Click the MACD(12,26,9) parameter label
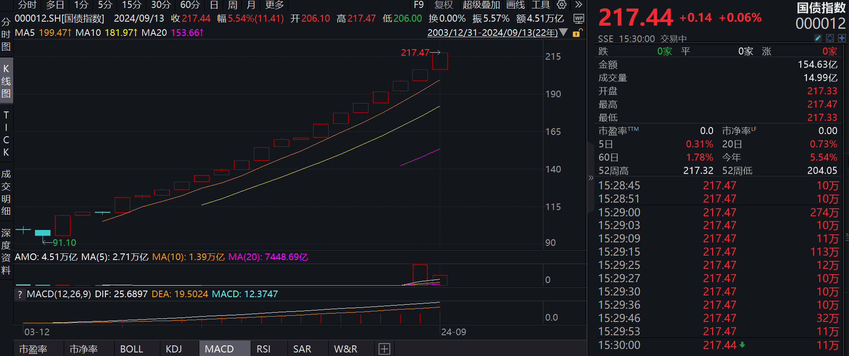 click(59, 294)
